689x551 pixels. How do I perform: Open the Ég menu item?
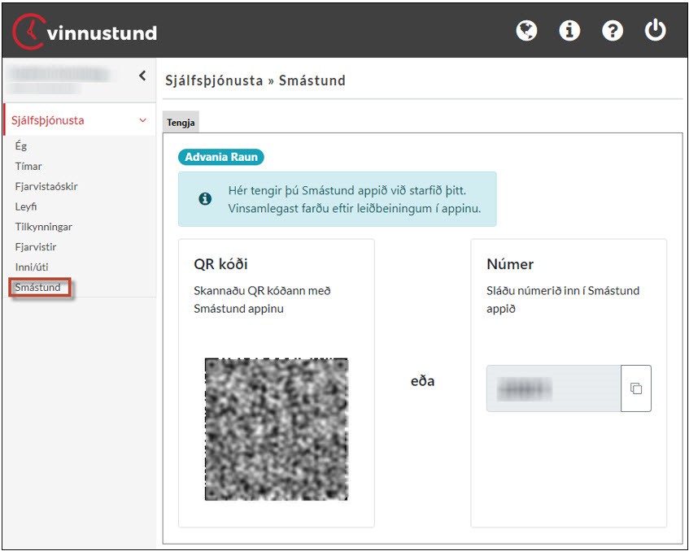coord(21,145)
